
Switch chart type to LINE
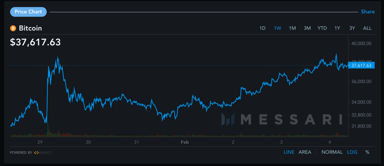pyautogui.click(x=289, y=152)
